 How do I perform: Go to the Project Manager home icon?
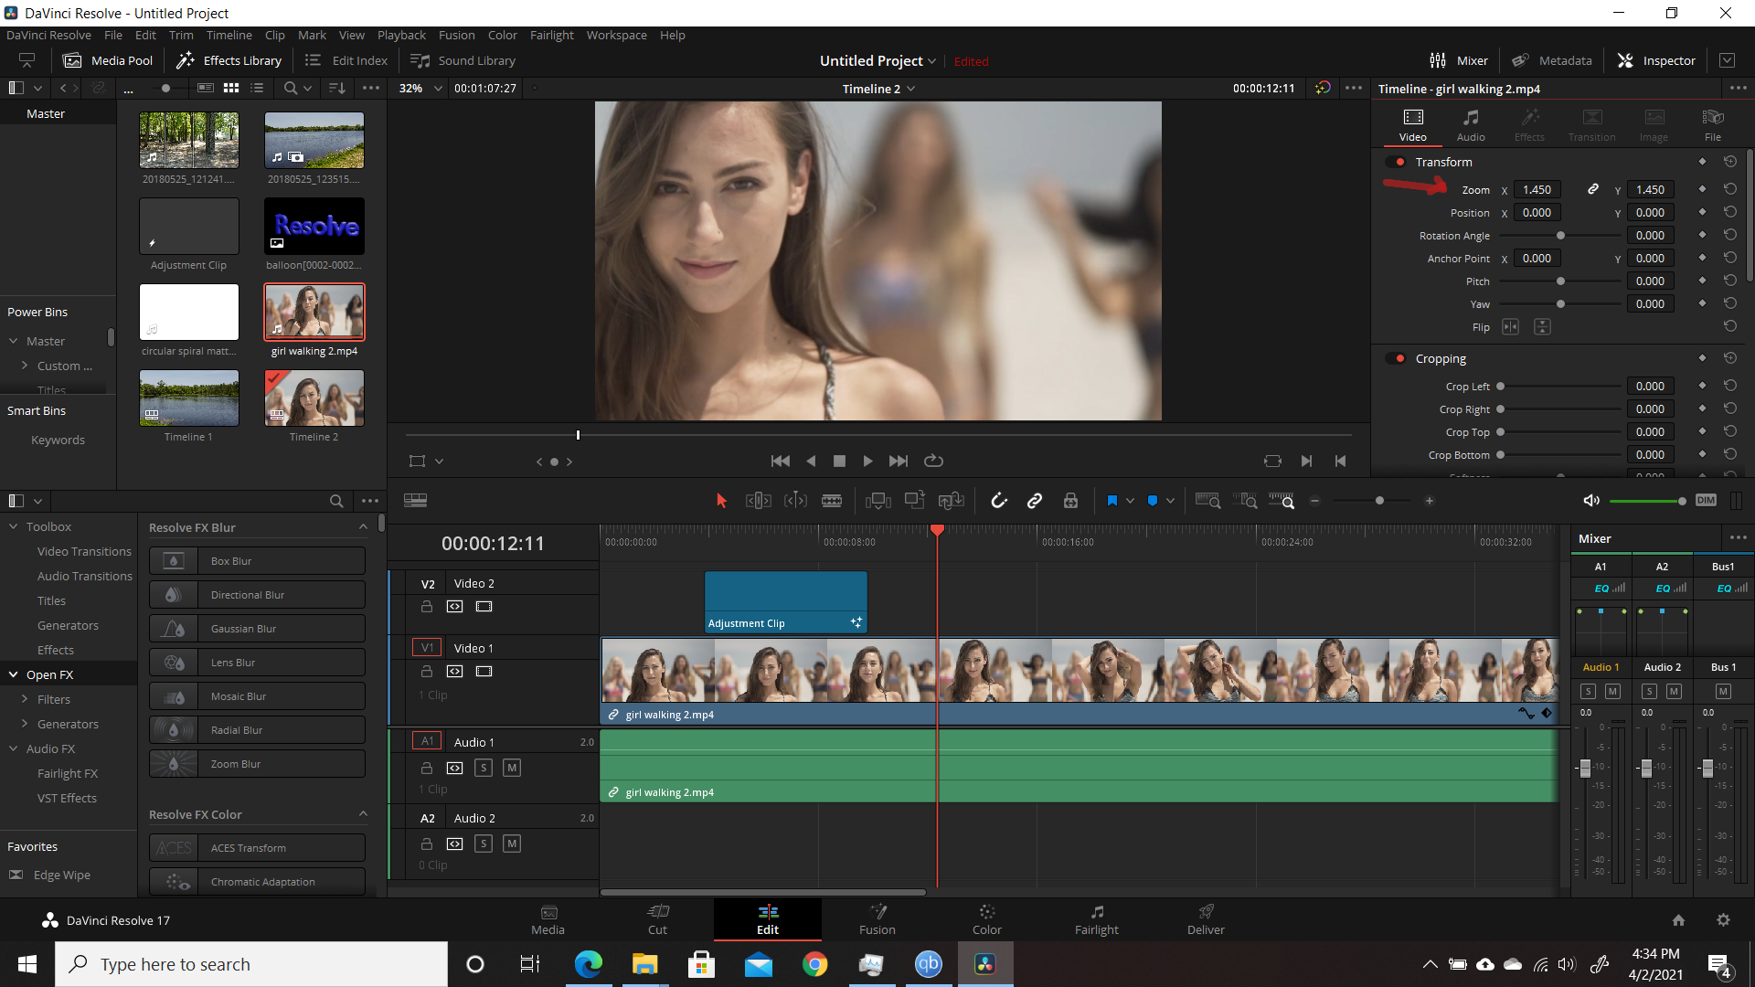click(x=1678, y=920)
